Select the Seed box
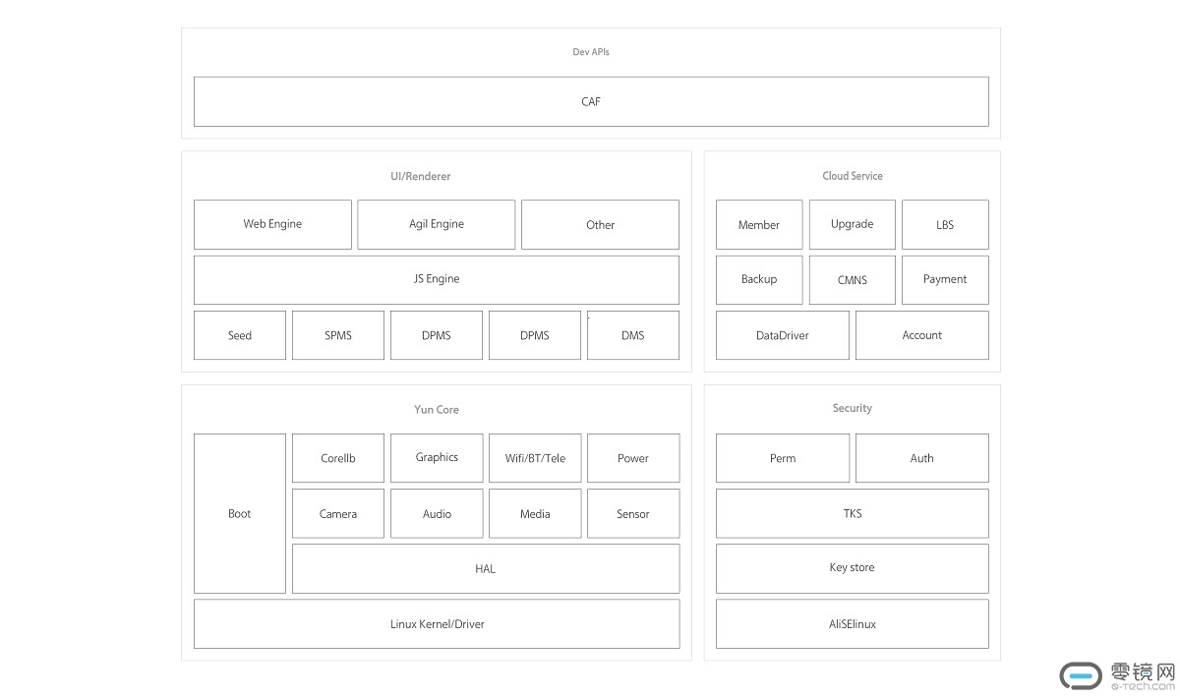 coord(240,335)
